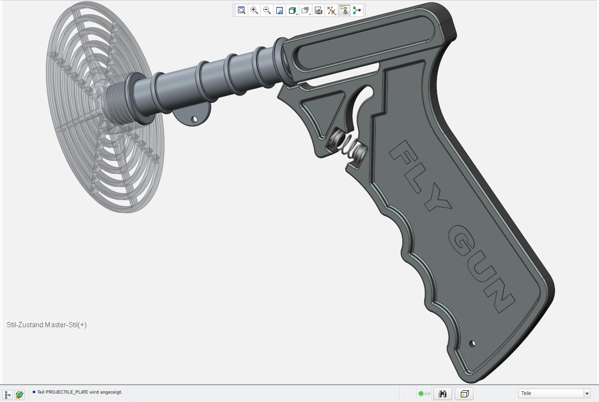Click the Repaint screen icon
The image size is (599, 402).
point(280,10)
